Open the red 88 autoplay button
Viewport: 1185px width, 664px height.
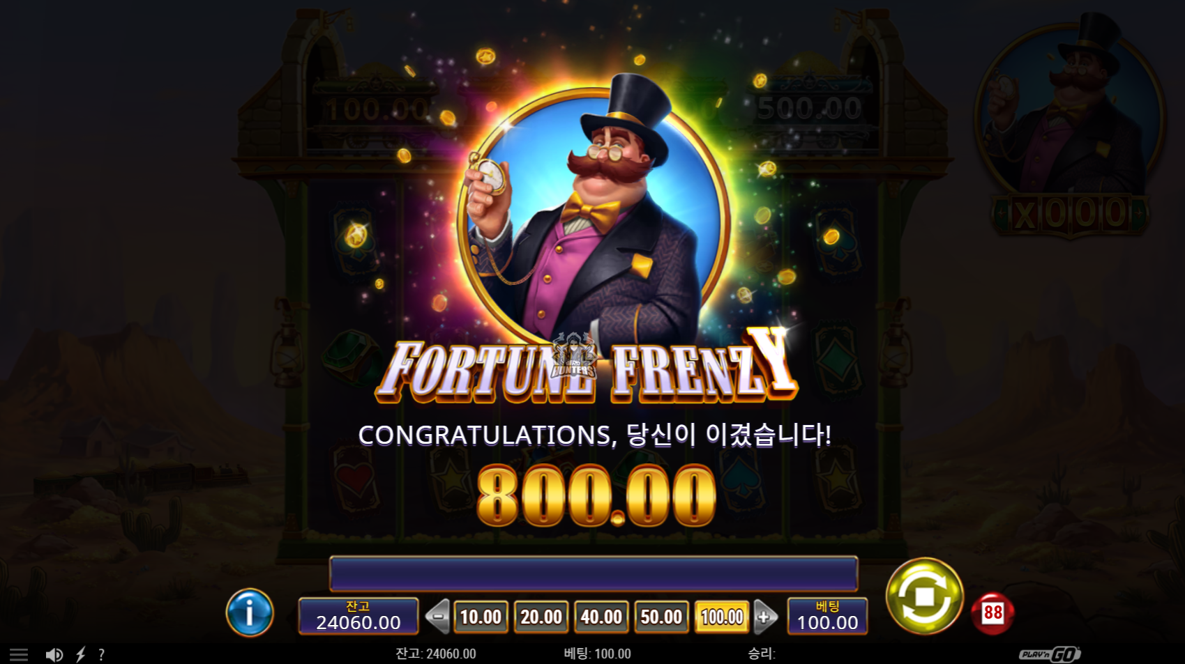pos(992,613)
